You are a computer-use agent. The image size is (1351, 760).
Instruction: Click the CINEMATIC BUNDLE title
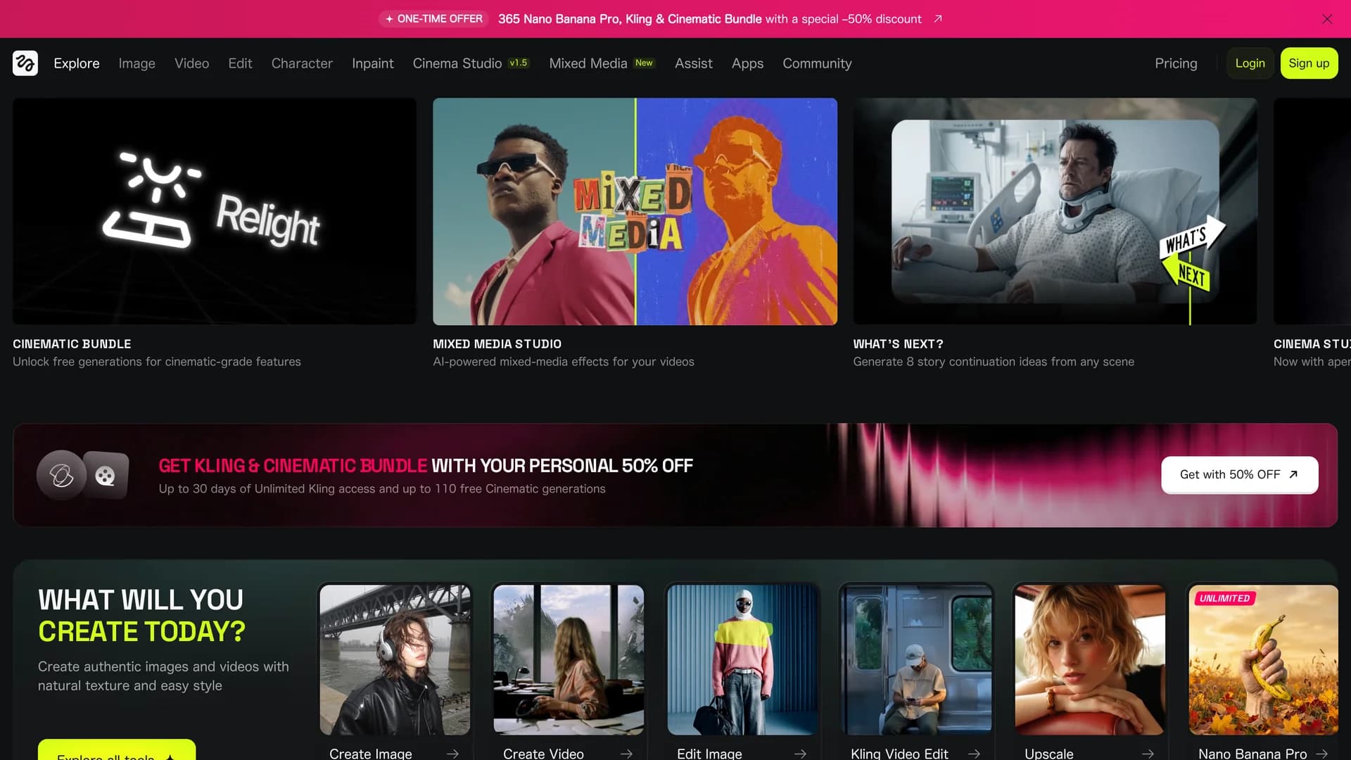click(x=72, y=344)
